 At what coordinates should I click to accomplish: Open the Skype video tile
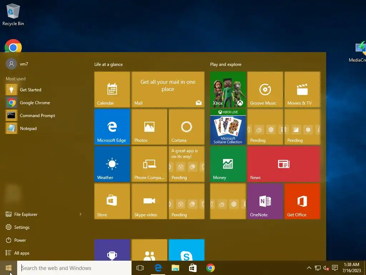coord(149,201)
